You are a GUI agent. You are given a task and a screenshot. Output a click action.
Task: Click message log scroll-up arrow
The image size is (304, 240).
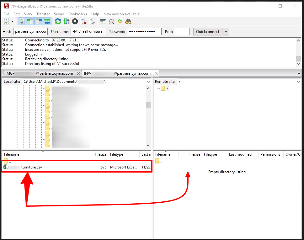(x=298, y=40)
